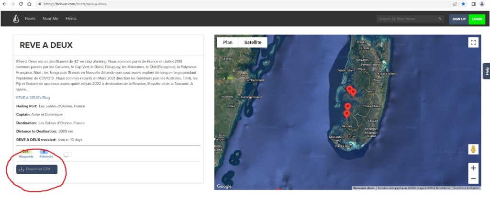Screen dimensions: 490x200
Task: Click the green LOGIN button
Action: (477, 19)
